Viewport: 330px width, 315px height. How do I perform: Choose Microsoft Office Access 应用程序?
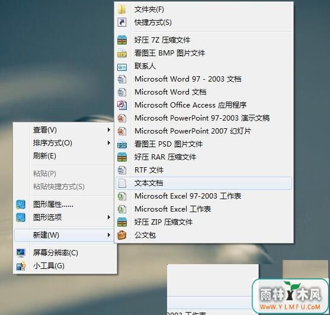coord(190,105)
